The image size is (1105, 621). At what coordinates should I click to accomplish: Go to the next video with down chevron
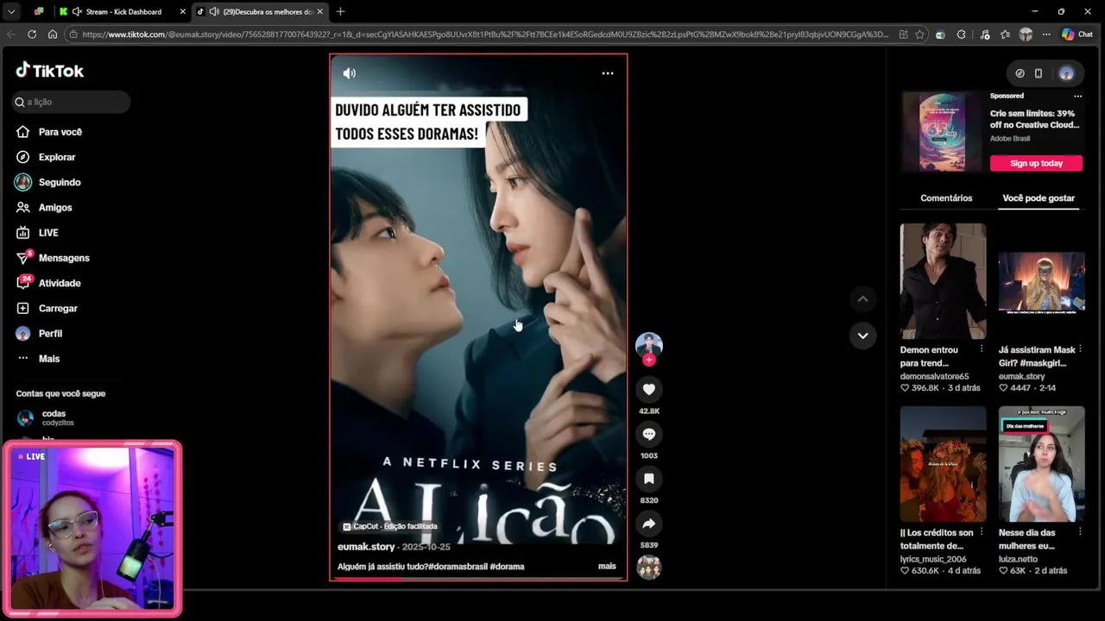click(x=862, y=336)
